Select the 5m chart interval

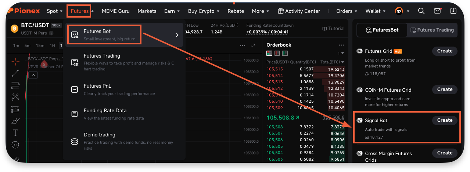point(28,45)
